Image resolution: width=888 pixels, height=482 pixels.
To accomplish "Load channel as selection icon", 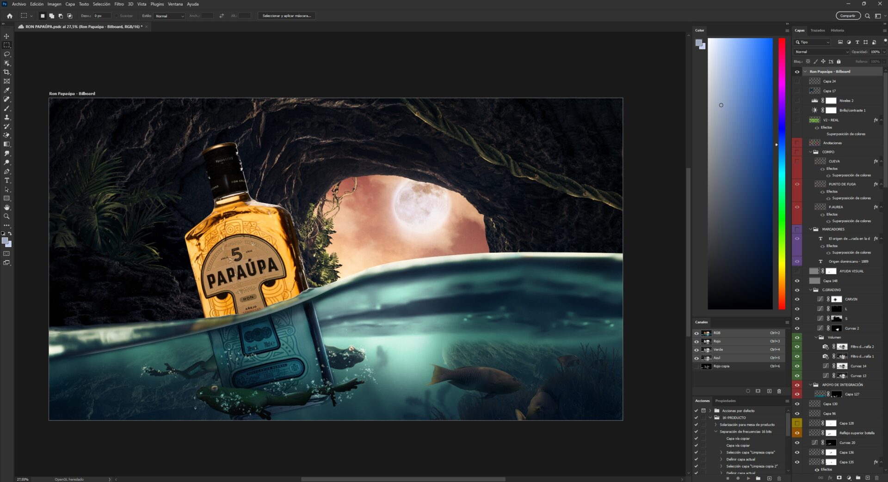I will pyautogui.click(x=748, y=391).
